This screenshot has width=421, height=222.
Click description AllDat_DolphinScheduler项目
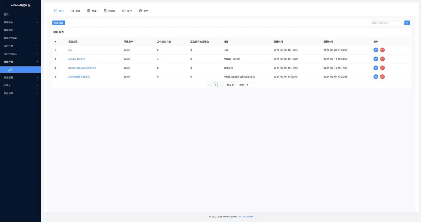(x=239, y=77)
